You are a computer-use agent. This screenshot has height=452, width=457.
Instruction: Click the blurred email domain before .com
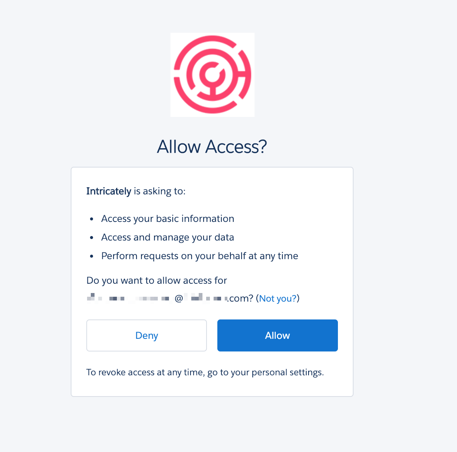coord(207,299)
